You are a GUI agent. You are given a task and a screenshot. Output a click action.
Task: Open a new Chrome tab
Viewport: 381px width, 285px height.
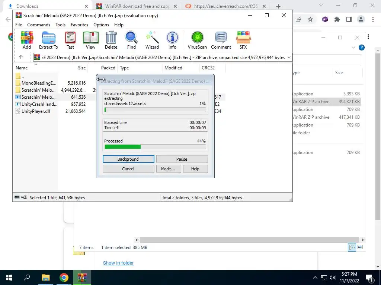[278, 6]
